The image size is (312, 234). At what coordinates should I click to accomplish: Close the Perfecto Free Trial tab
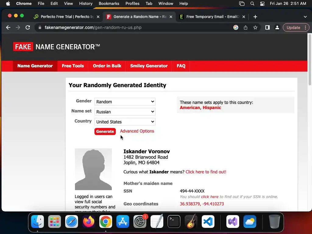click(98, 17)
